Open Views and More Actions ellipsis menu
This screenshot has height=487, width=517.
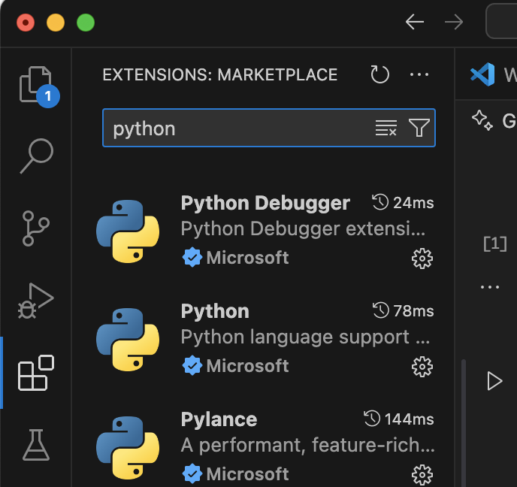[419, 74]
